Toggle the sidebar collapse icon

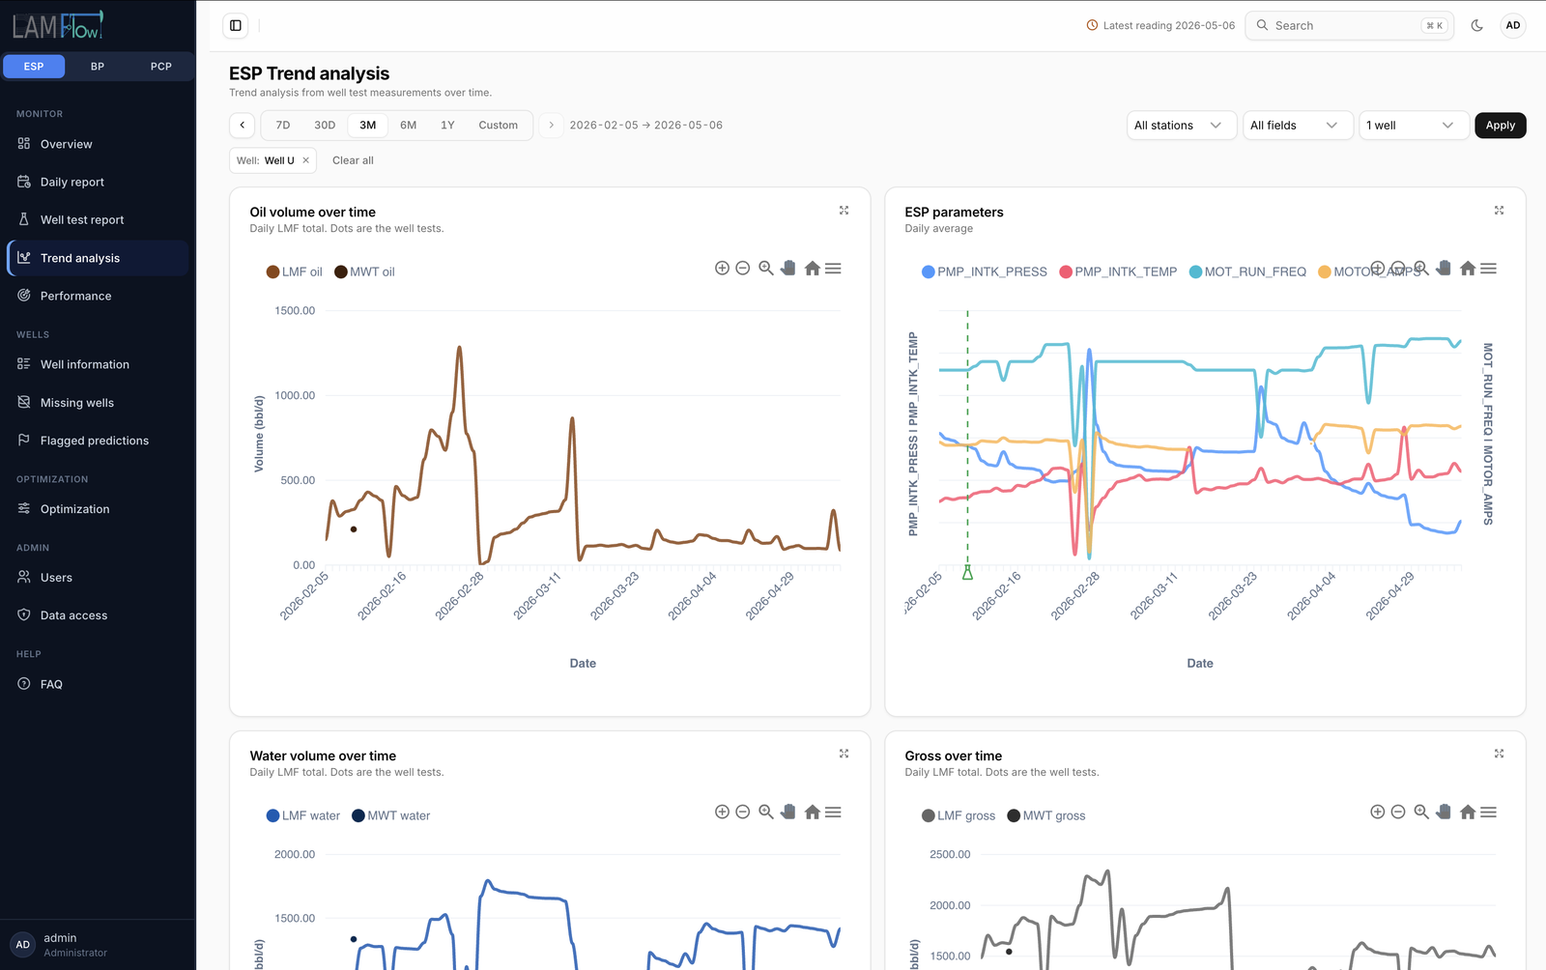pyautogui.click(x=236, y=26)
